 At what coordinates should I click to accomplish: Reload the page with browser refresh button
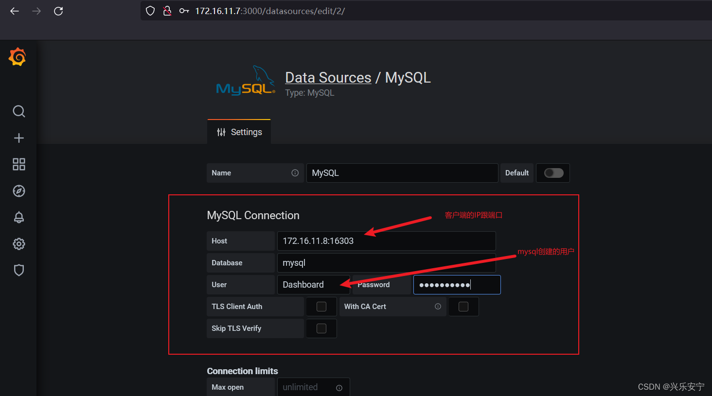pyautogui.click(x=58, y=11)
